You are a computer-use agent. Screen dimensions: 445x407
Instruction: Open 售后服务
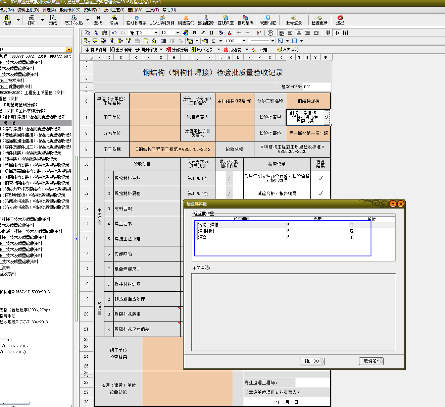[206, 20]
